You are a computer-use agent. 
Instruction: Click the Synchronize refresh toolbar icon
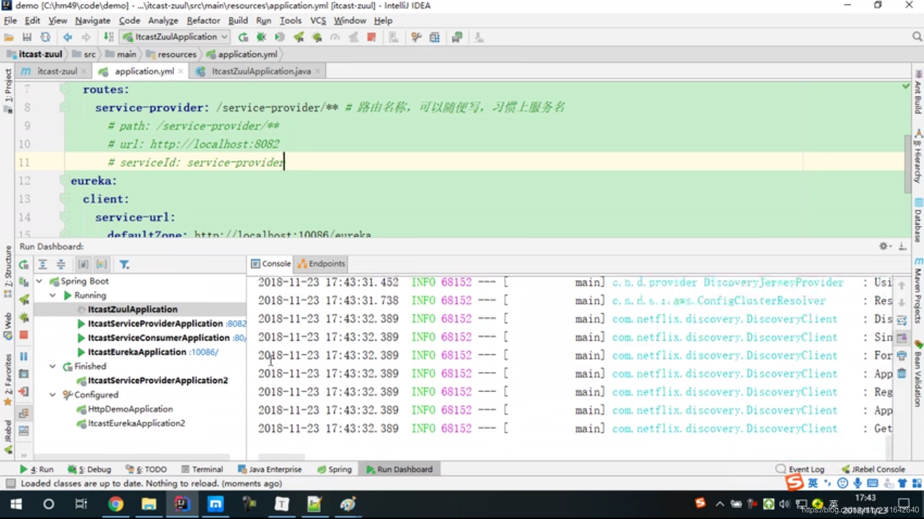coord(45,37)
